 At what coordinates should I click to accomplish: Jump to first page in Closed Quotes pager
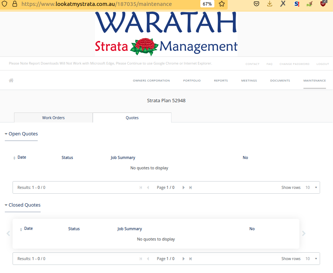[141, 259]
